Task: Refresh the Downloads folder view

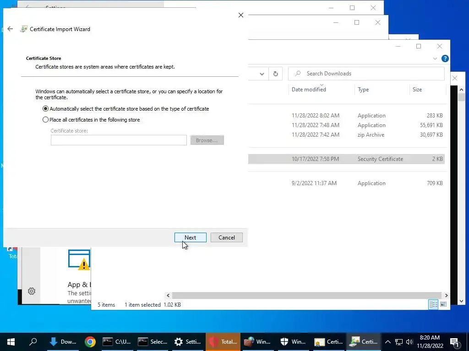Action: coord(275,74)
